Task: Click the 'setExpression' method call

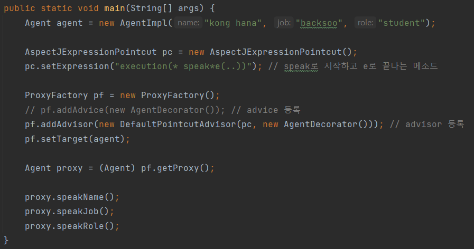Action: 75,66
